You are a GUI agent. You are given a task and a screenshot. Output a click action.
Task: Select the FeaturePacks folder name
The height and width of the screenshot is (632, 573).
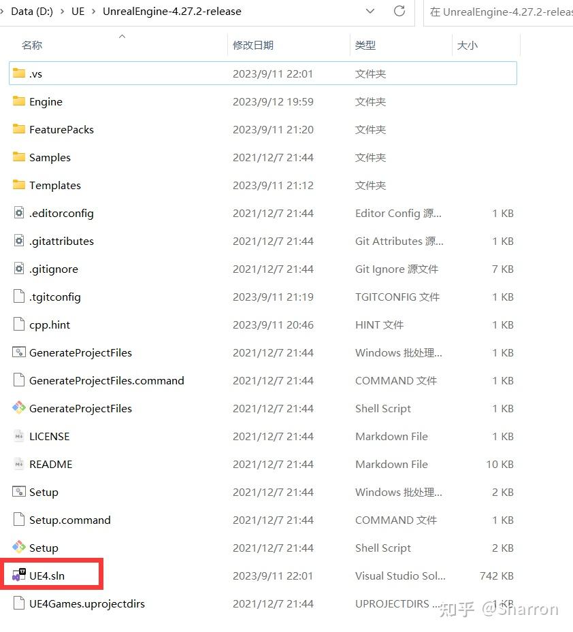pos(61,129)
